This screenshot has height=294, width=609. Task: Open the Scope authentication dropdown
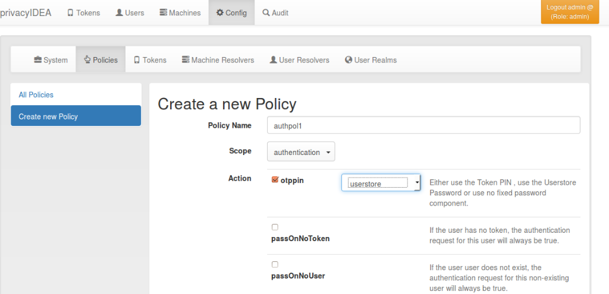(301, 151)
